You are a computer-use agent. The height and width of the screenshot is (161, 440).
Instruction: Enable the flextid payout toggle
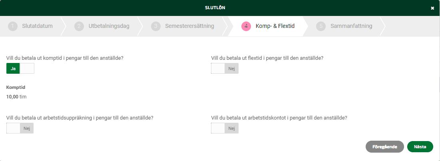pos(225,68)
